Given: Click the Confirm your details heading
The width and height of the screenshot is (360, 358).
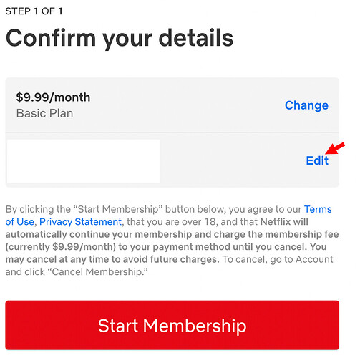Looking at the screenshot, I should pyautogui.click(x=120, y=38).
